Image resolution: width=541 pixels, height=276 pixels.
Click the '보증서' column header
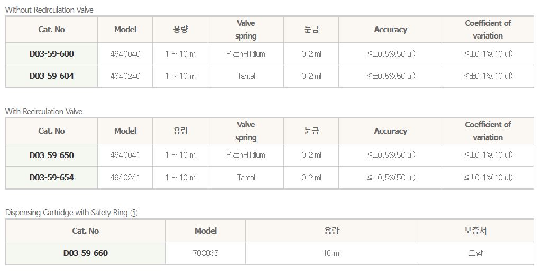[x=475, y=231]
